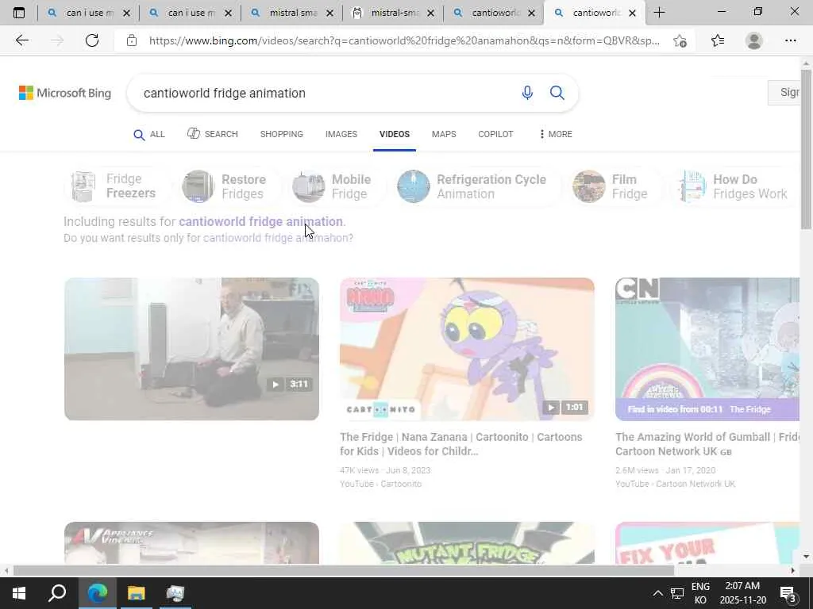
Task: Open 'Fix Your' video thumbnail
Action: click(707, 542)
